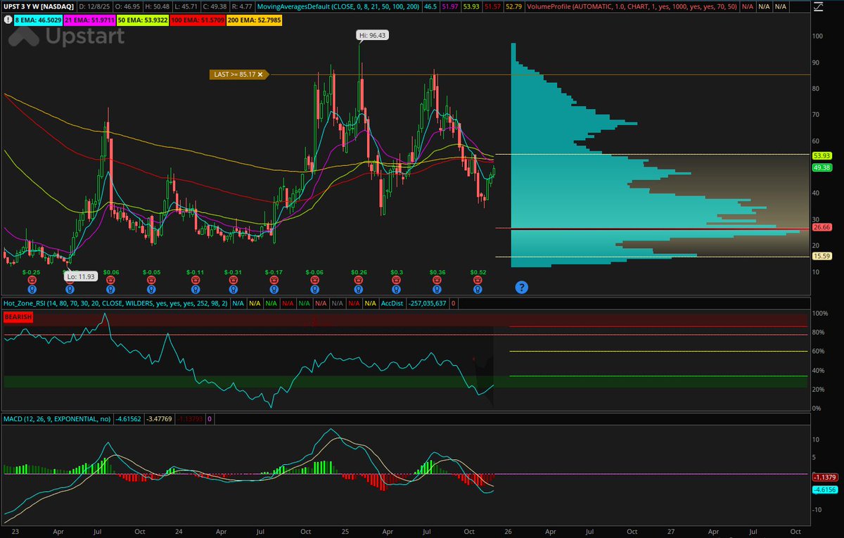Click the earnings phone icon under $0.26
This screenshot has height=538, width=844.
tap(359, 280)
